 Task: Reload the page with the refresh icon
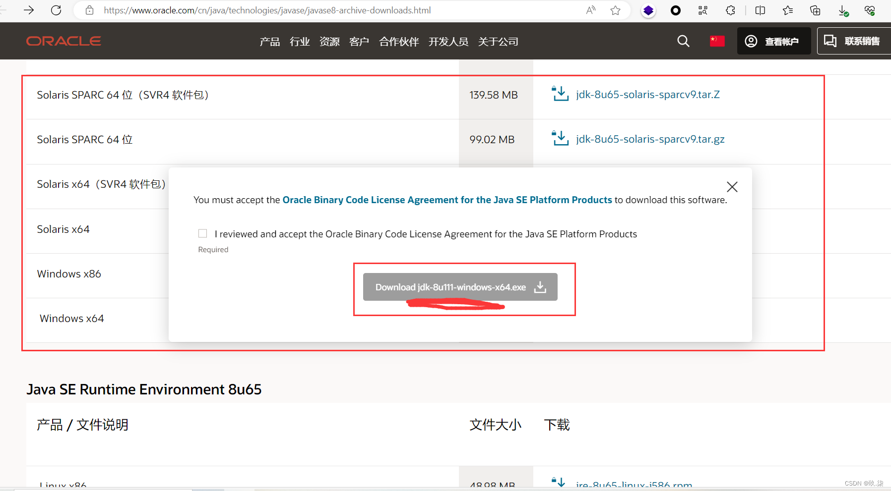coord(56,10)
